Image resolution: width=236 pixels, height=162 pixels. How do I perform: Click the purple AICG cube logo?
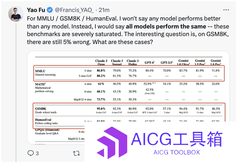pyautogui.click(x=112, y=143)
